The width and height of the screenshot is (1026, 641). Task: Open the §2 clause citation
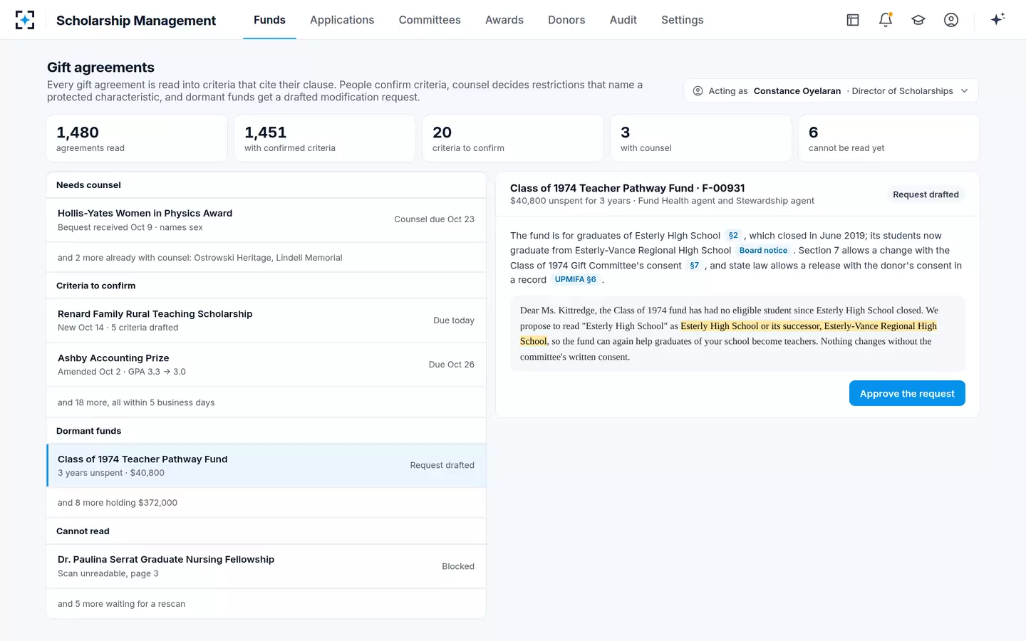tap(733, 236)
